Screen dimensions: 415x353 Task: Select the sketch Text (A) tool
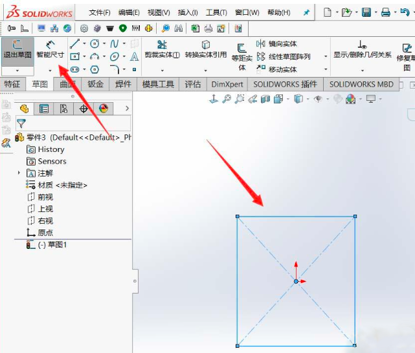pyautogui.click(x=134, y=56)
